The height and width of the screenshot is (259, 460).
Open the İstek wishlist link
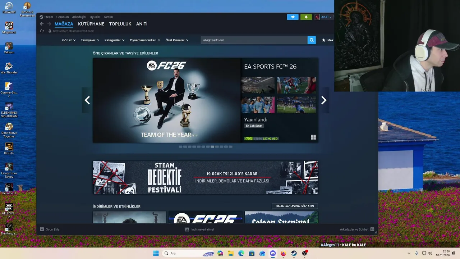click(x=327, y=40)
